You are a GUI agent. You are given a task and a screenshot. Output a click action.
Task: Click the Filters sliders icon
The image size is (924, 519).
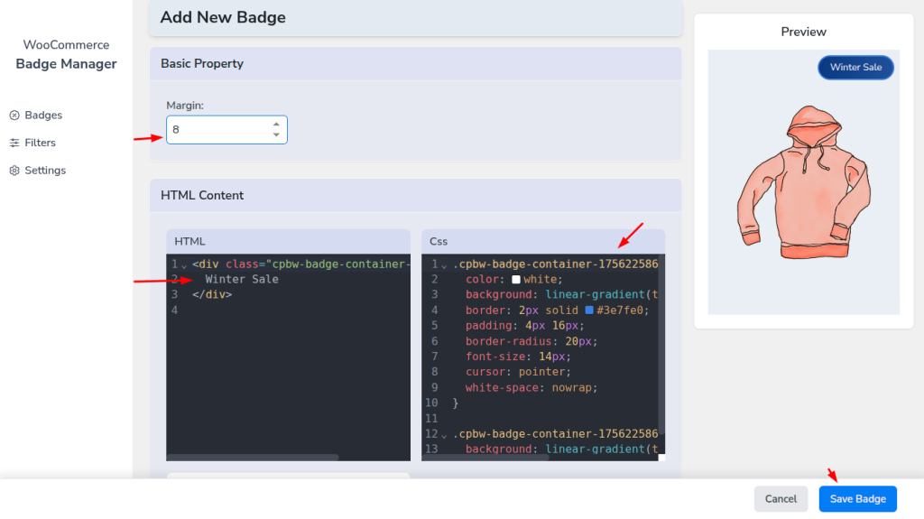[x=14, y=143]
